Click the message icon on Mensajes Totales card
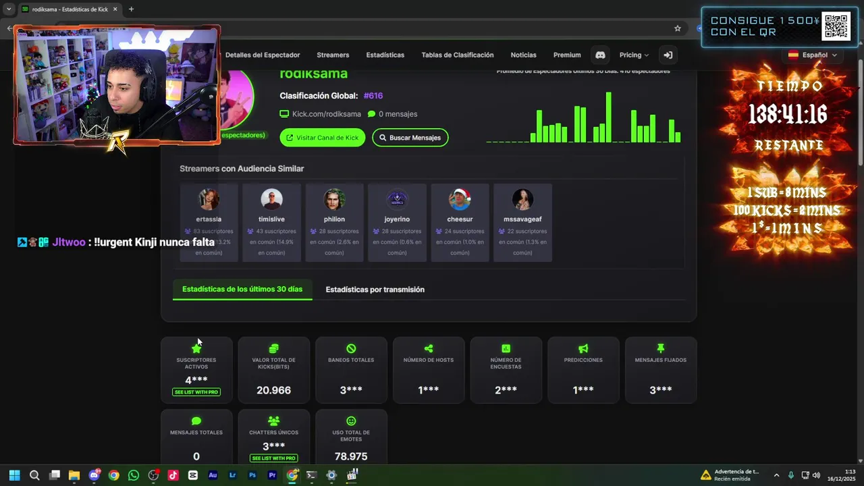Image resolution: width=864 pixels, height=486 pixels. click(196, 421)
